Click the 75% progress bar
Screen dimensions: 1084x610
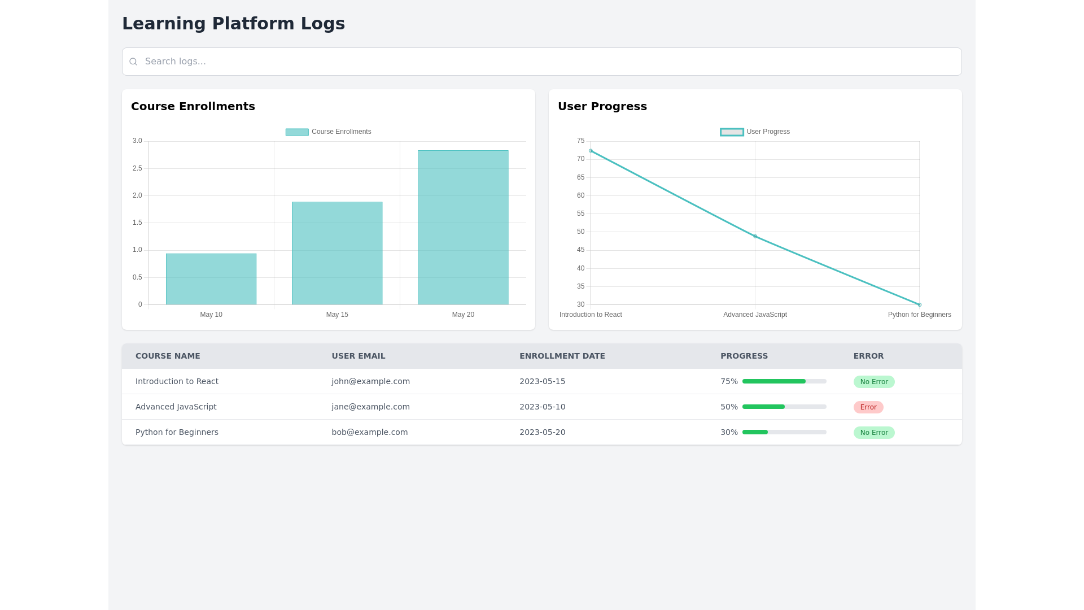pyautogui.click(x=784, y=382)
